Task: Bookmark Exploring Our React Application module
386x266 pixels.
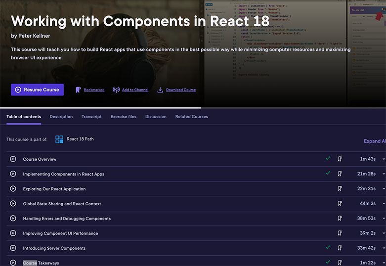Action: pos(340,189)
